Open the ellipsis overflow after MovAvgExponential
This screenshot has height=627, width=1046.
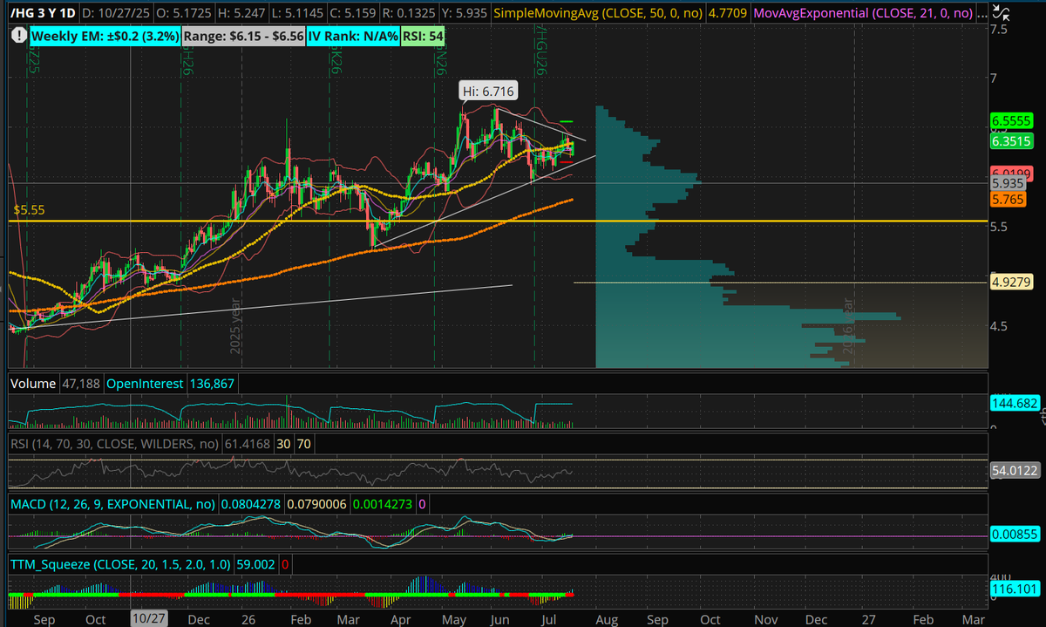tap(981, 14)
